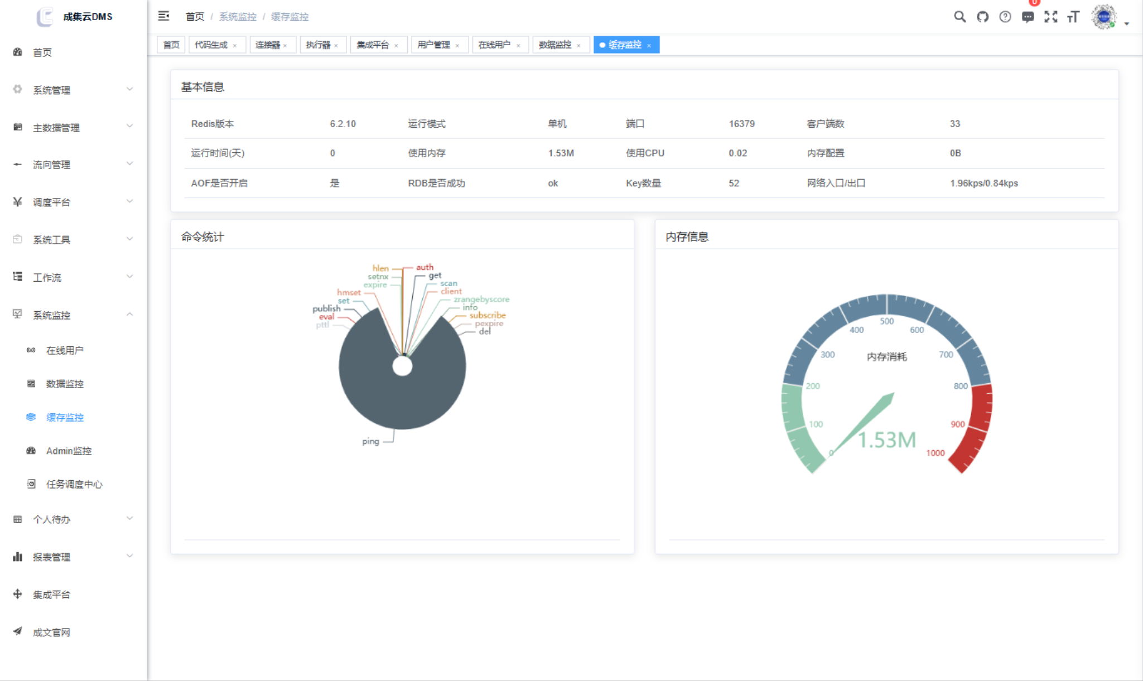Open the user avatar dropdown arrow
Screen dimensions: 1143x681
coord(1127,23)
